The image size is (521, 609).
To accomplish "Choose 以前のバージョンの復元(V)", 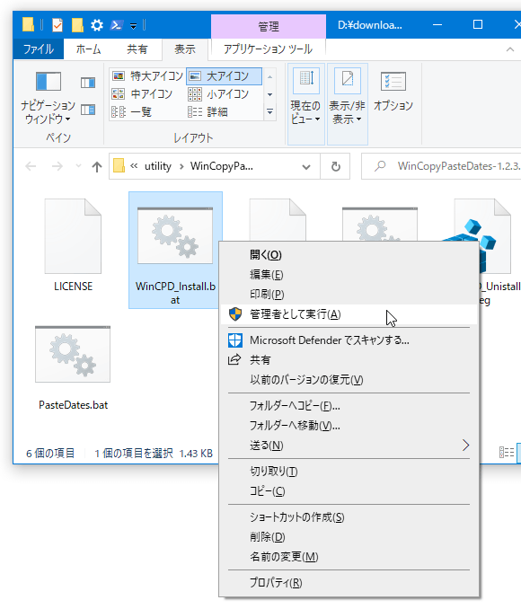I will point(349,380).
